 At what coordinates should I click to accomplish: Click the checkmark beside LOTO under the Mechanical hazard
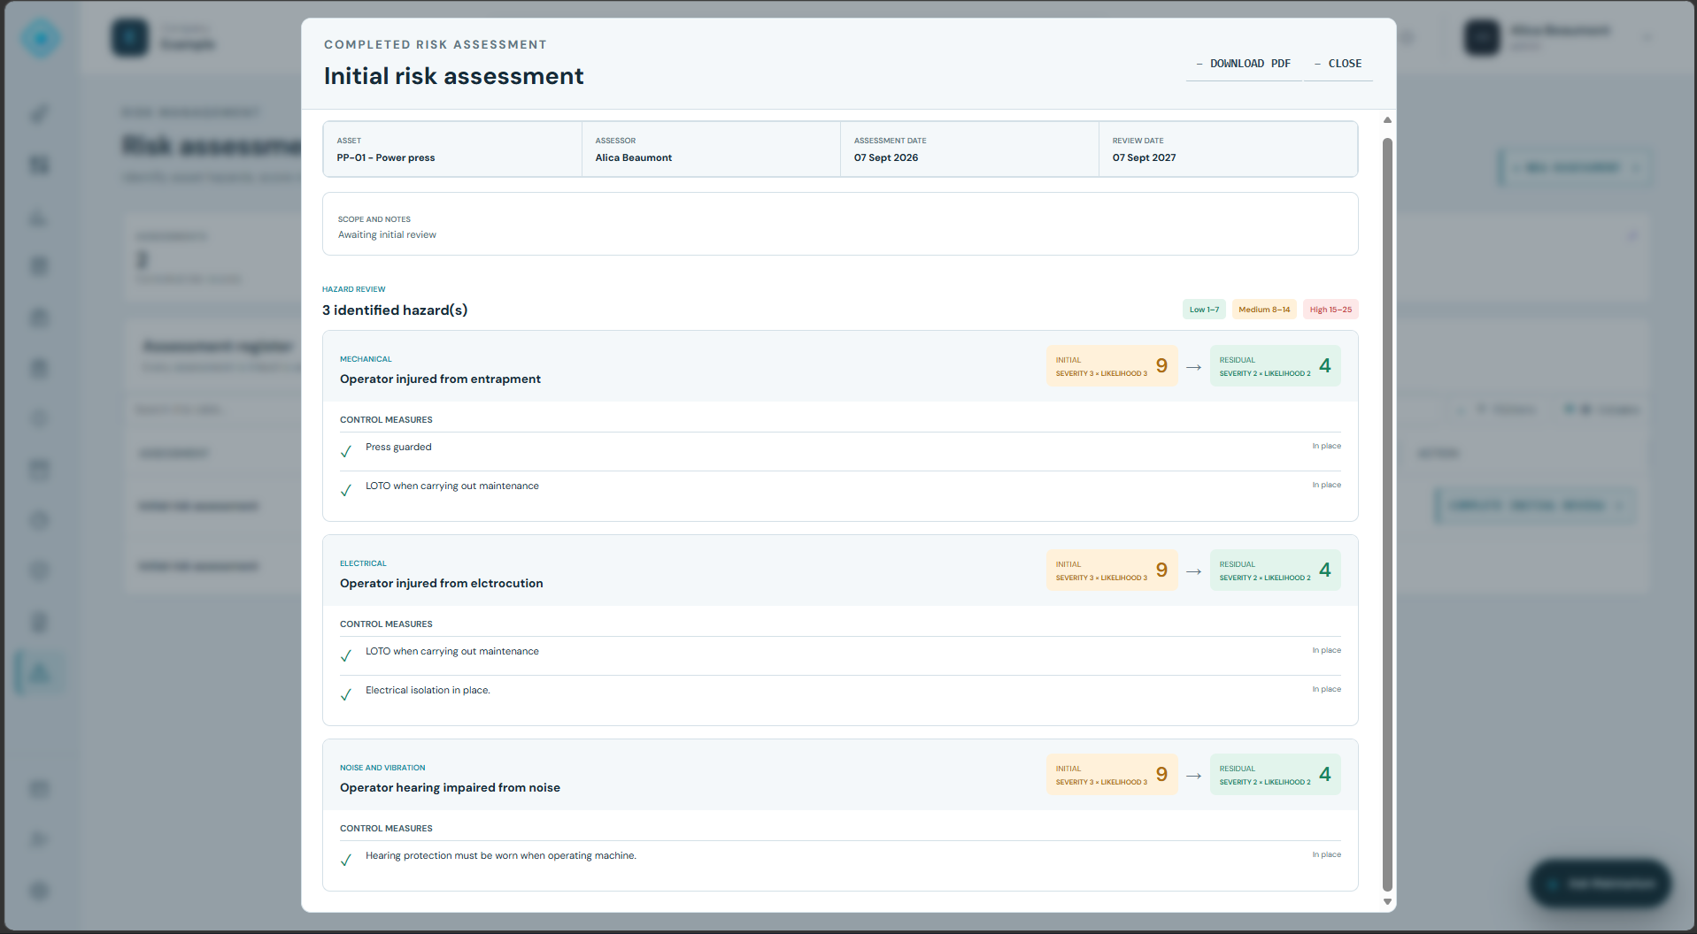pyautogui.click(x=346, y=490)
